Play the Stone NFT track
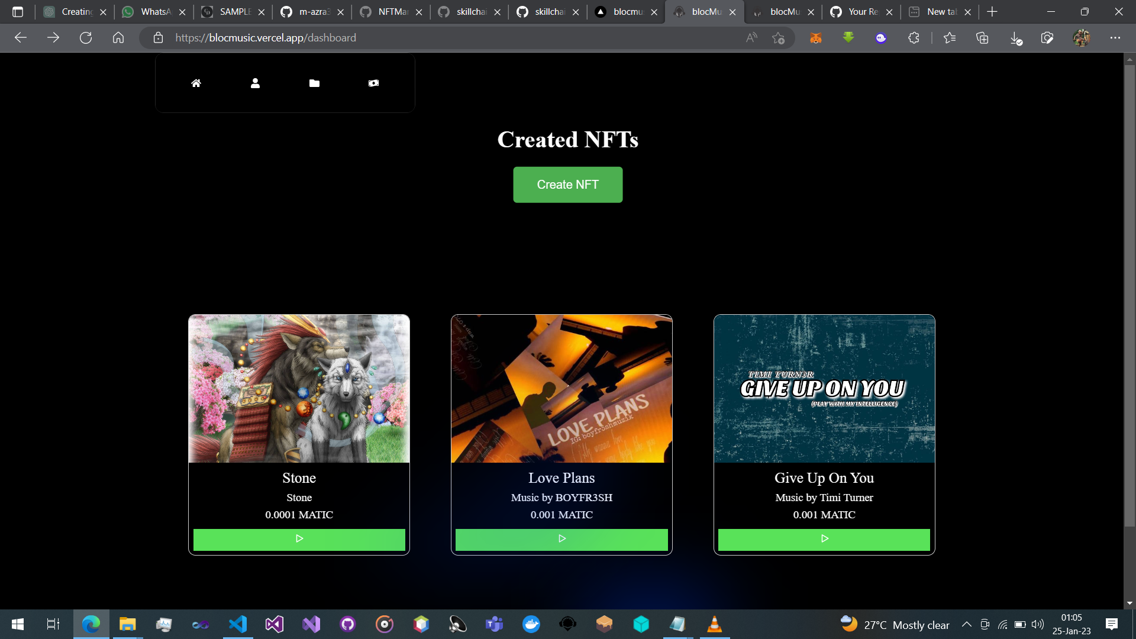Viewport: 1136px width, 639px height. tap(299, 539)
